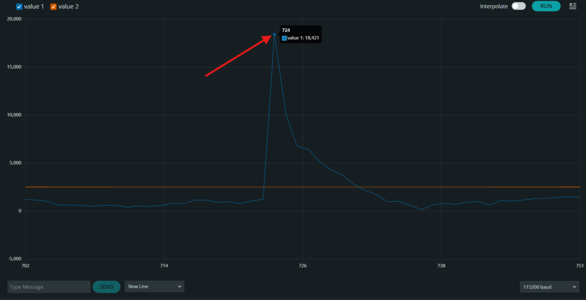
Task: Uncheck the value 1 series checkbox
Action: (19, 7)
